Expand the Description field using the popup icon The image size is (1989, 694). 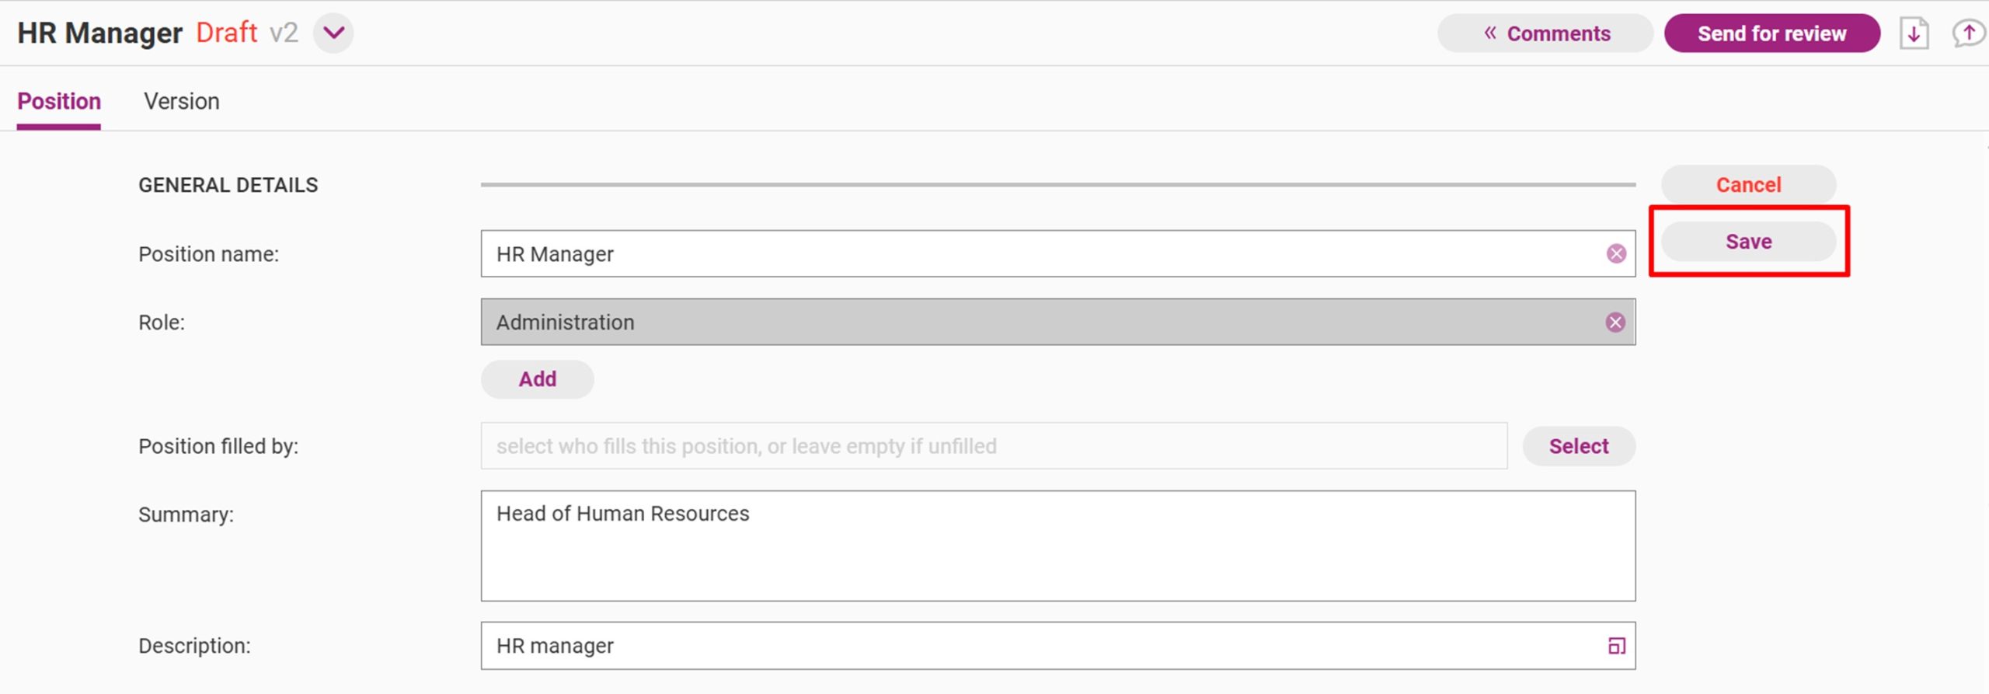coord(1616,646)
